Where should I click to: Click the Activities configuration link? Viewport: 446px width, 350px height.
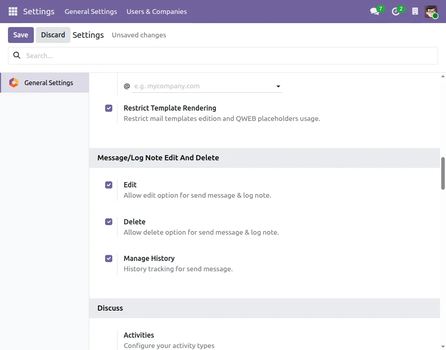[x=139, y=335]
